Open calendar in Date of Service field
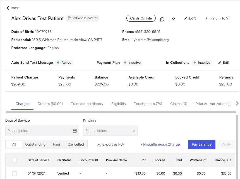240x179 pixels. [x=75, y=131]
